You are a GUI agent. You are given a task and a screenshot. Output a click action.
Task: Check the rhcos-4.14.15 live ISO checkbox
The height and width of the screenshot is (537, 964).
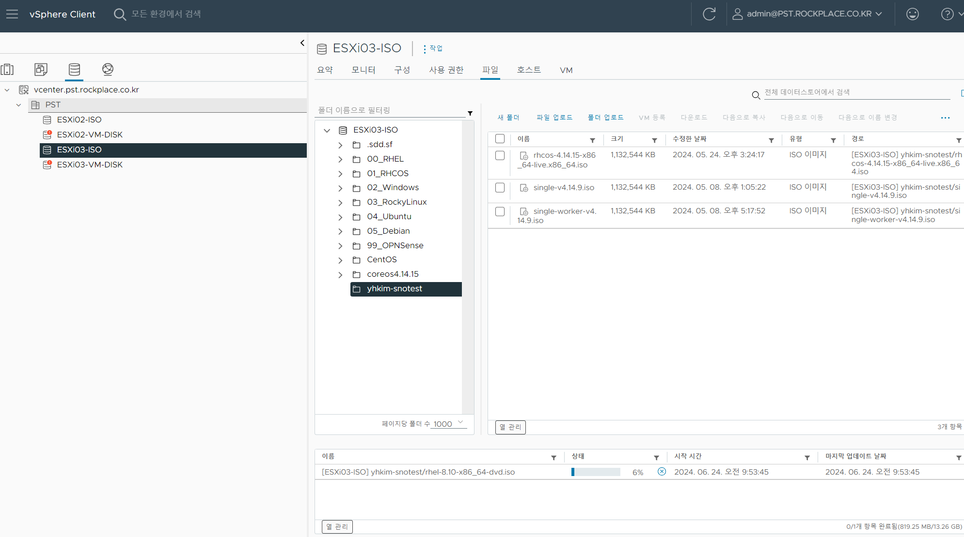[x=500, y=155]
